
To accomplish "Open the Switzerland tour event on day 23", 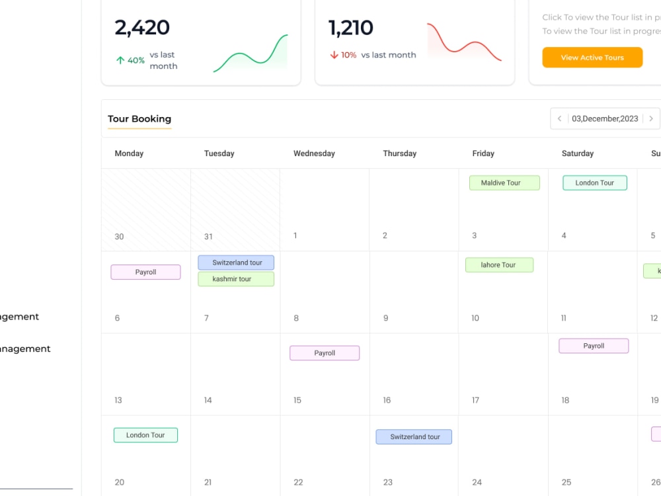I will point(414,436).
